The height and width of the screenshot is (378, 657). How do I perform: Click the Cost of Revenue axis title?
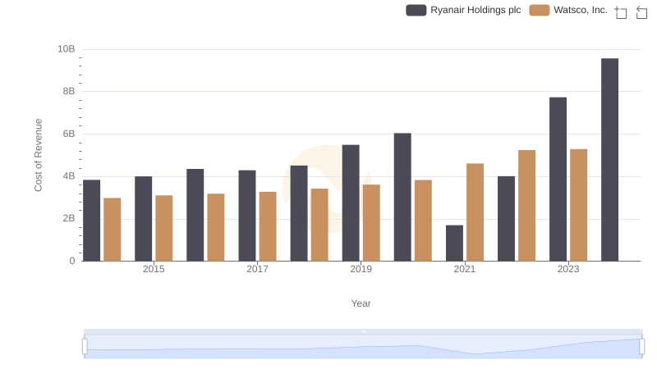point(38,155)
